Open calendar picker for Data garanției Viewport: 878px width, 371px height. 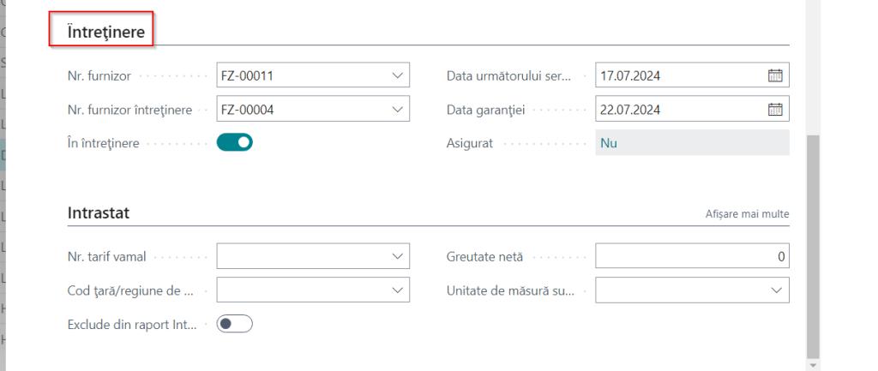pos(776,110)
